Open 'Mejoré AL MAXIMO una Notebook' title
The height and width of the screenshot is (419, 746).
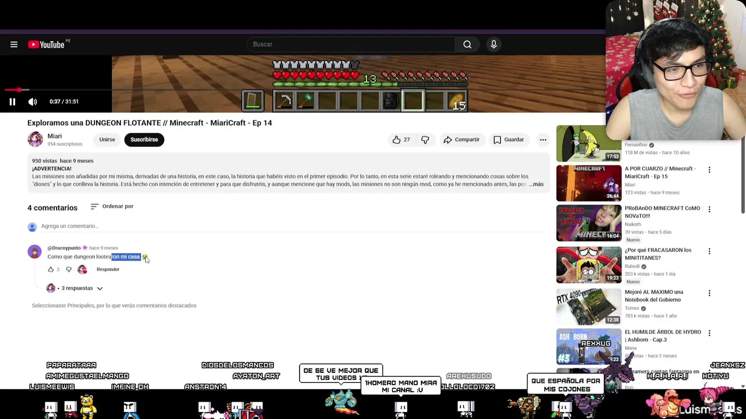click(654, 296)
